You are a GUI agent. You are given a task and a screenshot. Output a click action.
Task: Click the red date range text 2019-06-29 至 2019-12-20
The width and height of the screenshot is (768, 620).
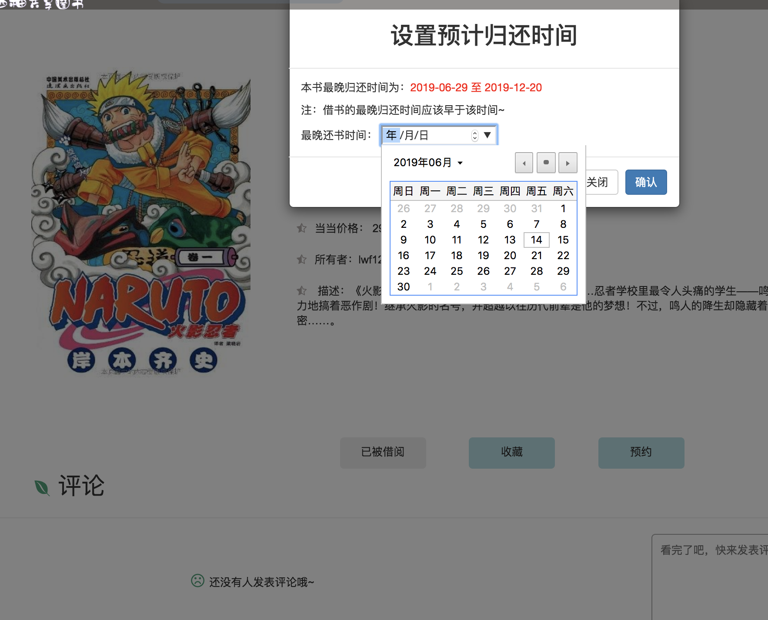[476, 87]
